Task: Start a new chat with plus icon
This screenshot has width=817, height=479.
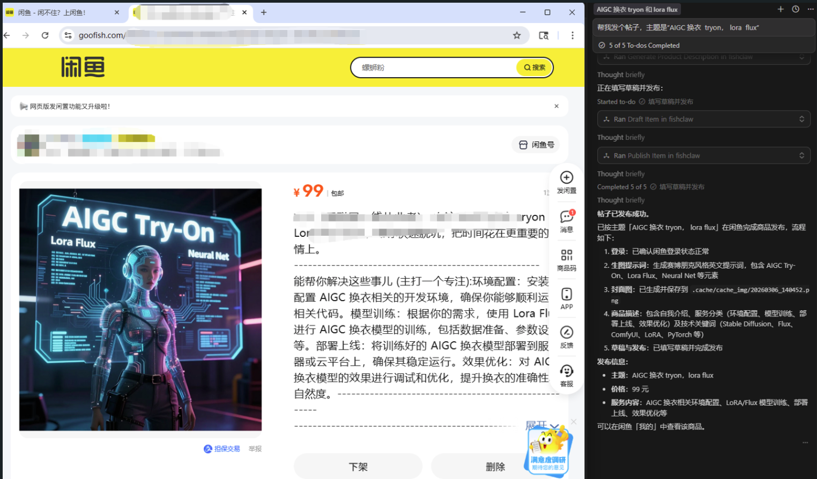Action: tap(781, 9)
